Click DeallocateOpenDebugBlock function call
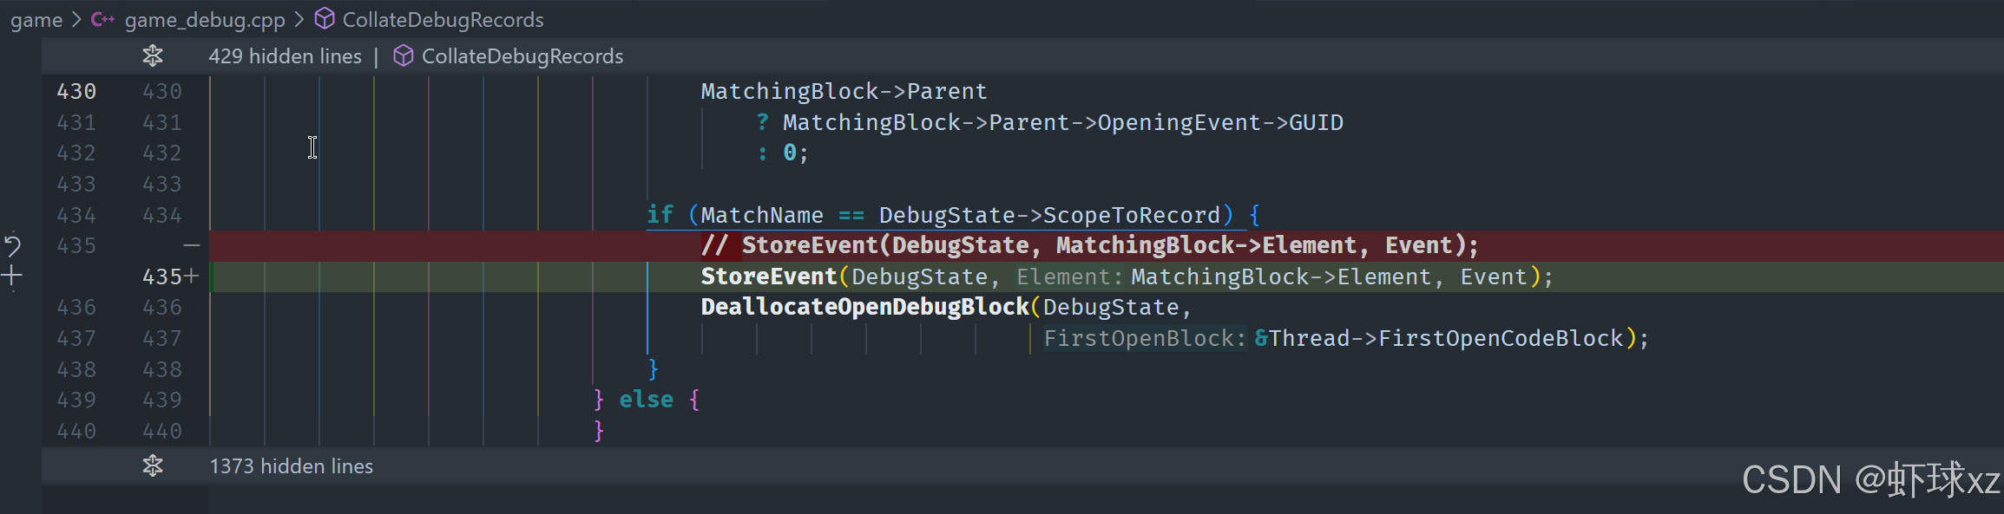The width and height of the screenshot is (2004, 514). (864, 307)
